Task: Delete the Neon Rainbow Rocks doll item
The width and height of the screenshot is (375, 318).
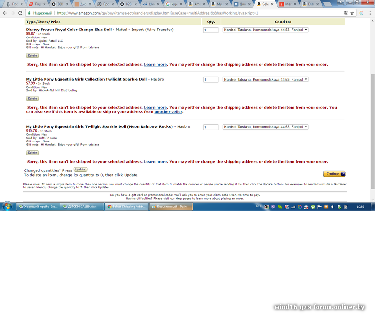Action: [x=32, y=152]
